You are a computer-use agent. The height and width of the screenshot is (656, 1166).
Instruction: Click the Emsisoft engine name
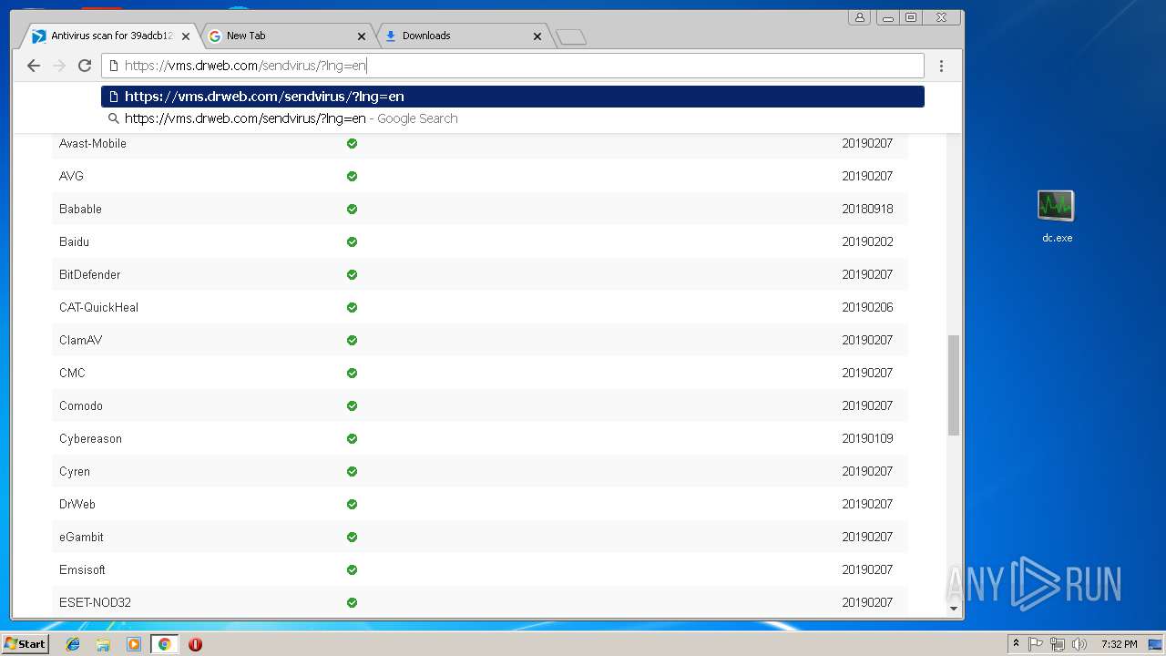(82, 569)
